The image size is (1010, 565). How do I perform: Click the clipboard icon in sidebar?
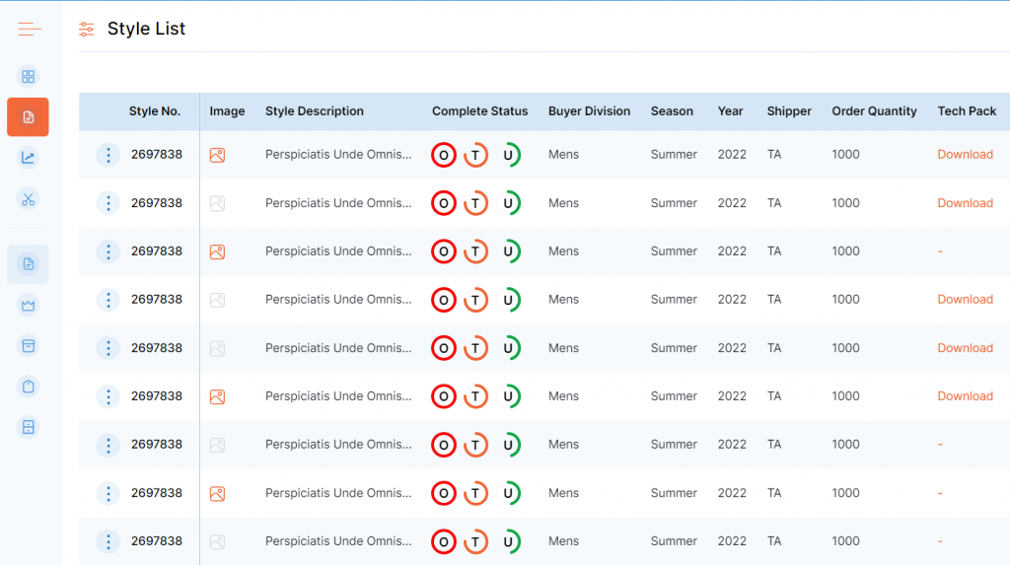[x=28, y=387]
